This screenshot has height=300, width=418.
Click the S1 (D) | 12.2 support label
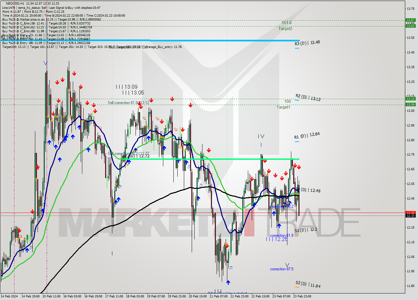click(x=306, y=230)
